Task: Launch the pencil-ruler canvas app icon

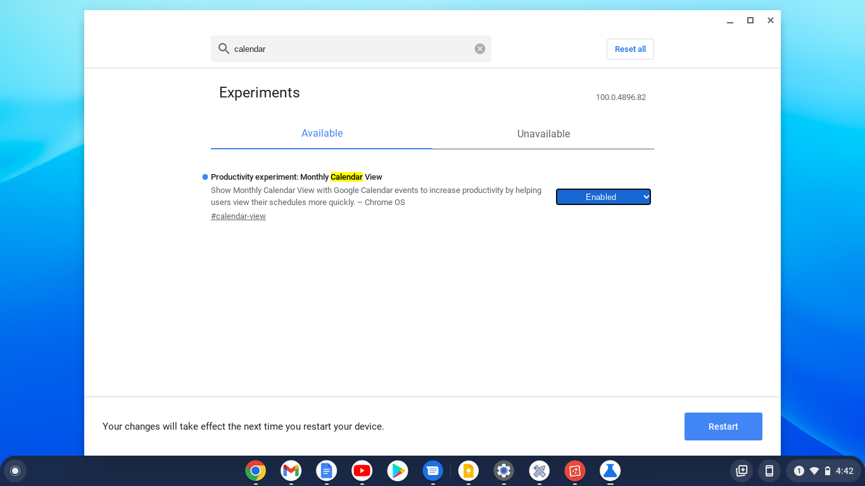Action: pyautogui.click(x=540, y=471)
